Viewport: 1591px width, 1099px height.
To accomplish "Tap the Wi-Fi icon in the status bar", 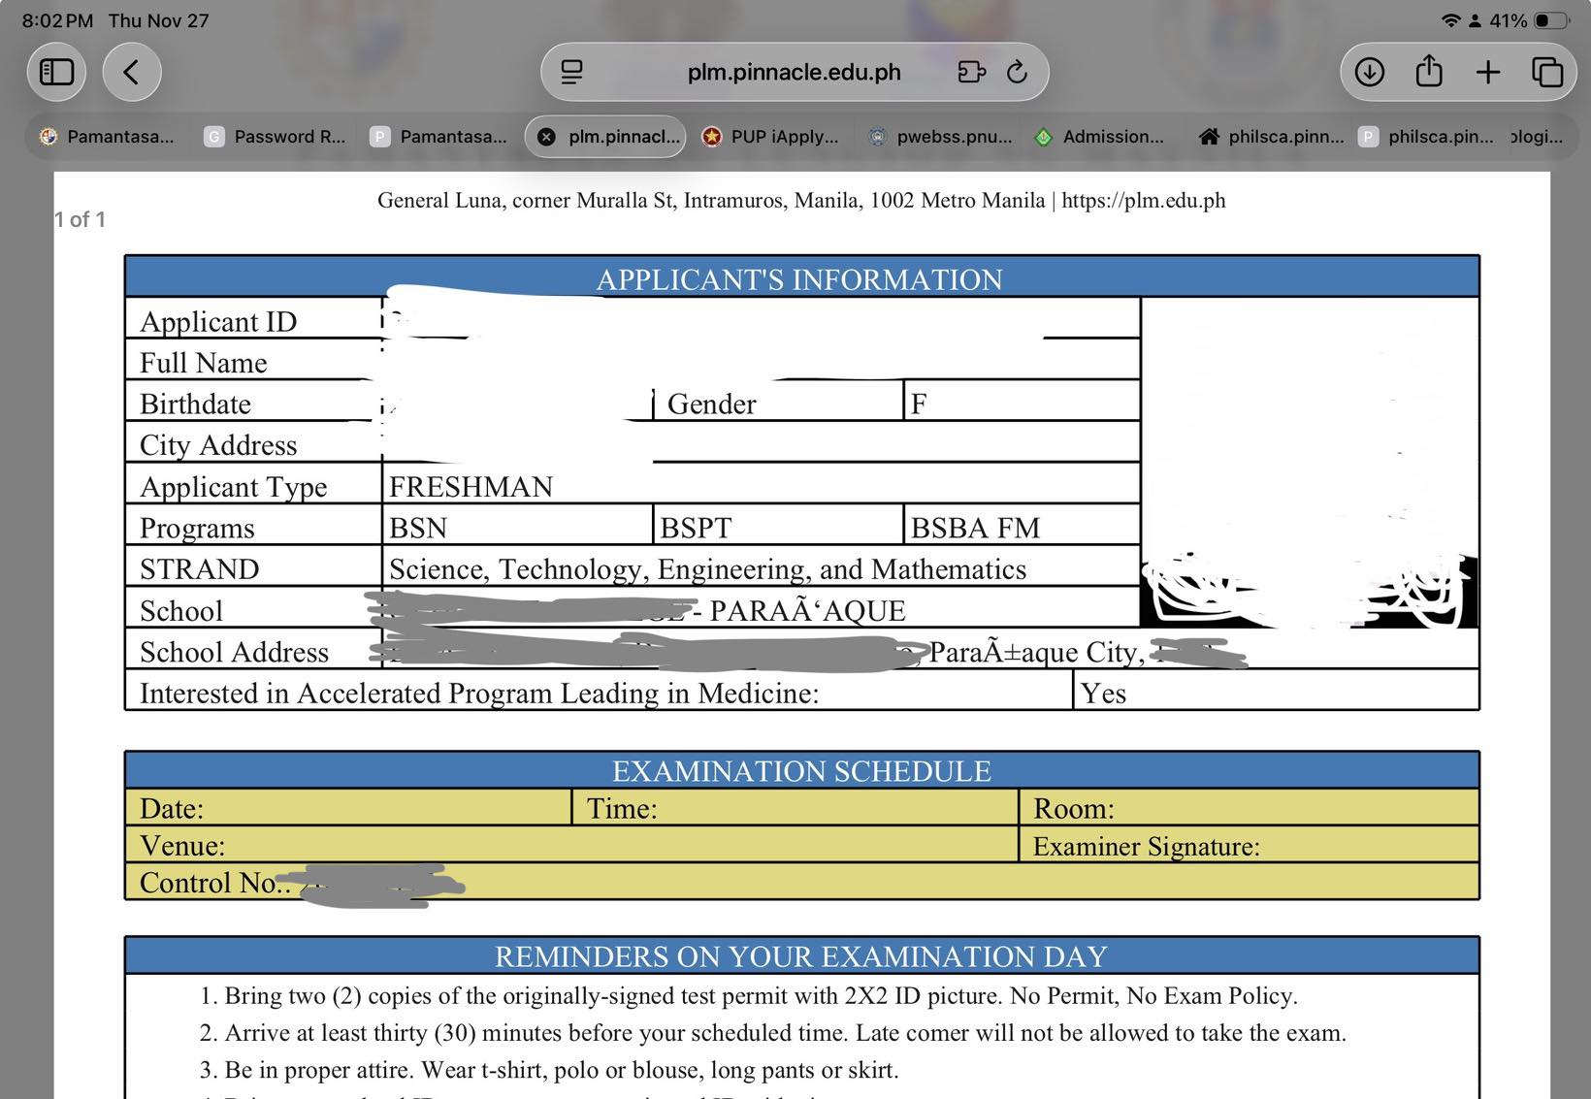I will point(1450,20).
